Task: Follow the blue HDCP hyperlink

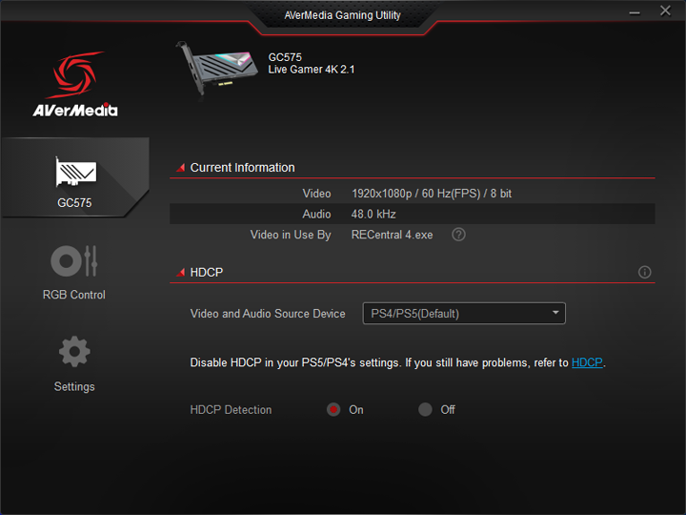Action: pos(587,363)
